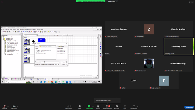
Task: Select the blue pro1 process shape
Action: point(42,41)
